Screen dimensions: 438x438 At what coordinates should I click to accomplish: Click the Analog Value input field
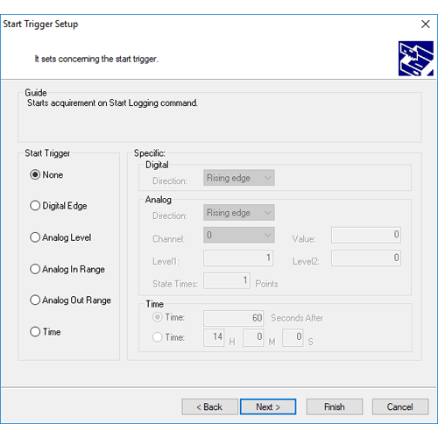click(366, 235)
